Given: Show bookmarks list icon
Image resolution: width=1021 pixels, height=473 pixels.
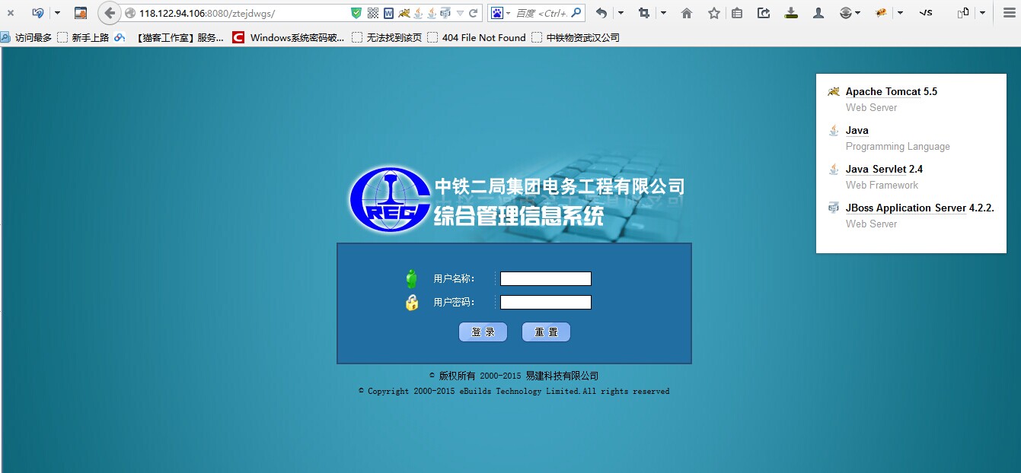Looking at the screenshot, I should [736, 13].
